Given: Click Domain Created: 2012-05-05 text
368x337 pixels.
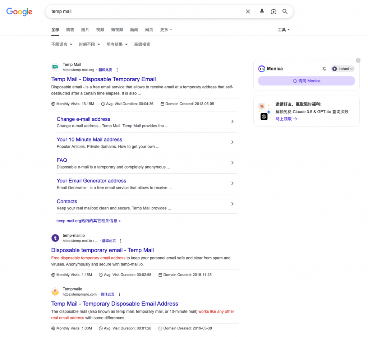Looking at the screenshot, I should coord(187,104).
